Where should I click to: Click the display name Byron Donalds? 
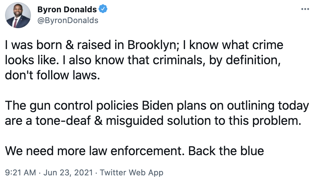click(67, 9)
